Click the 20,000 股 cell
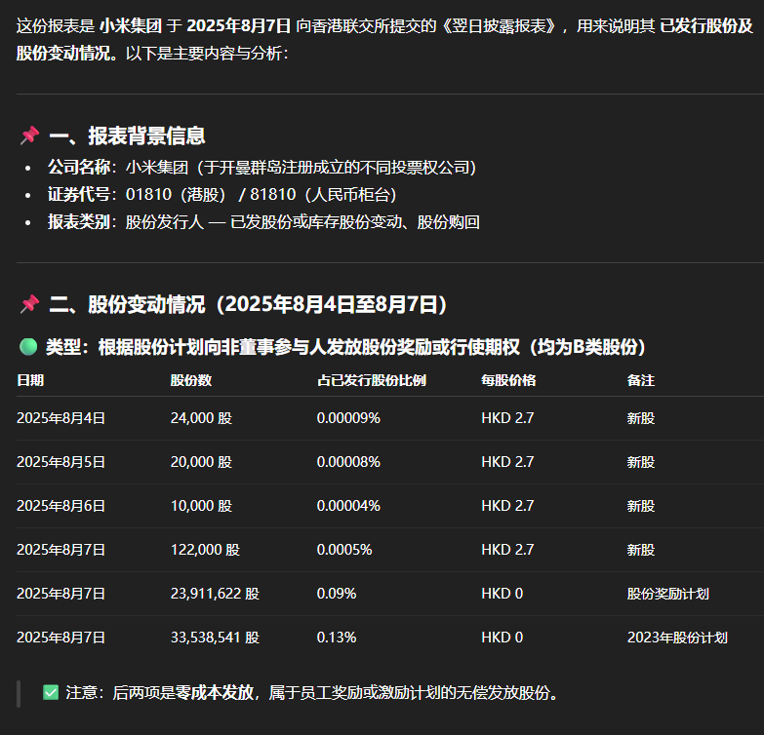 [201, 462]
